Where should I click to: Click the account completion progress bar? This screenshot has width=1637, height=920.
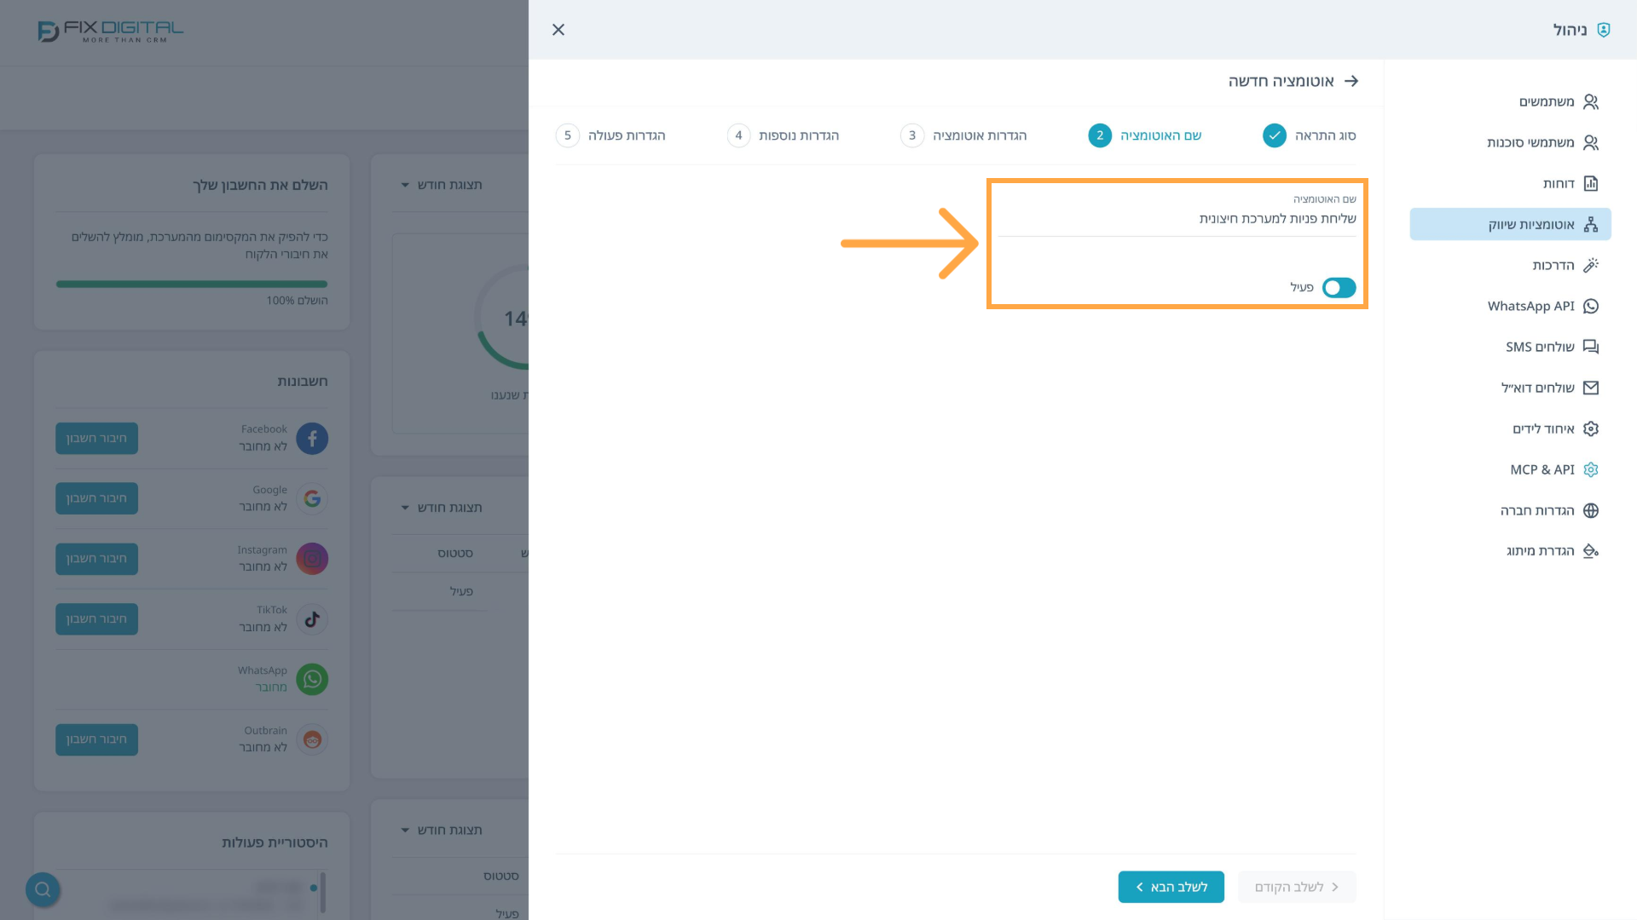click(x=192, y=285)
